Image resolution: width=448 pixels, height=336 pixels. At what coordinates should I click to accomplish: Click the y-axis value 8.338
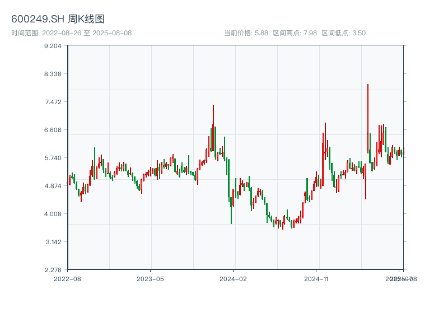pyautogui.click(x=53, y=74)
